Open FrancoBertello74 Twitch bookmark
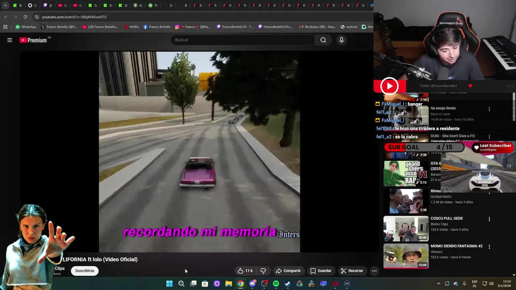The image size is (516, 290). [x=235, y=27]
